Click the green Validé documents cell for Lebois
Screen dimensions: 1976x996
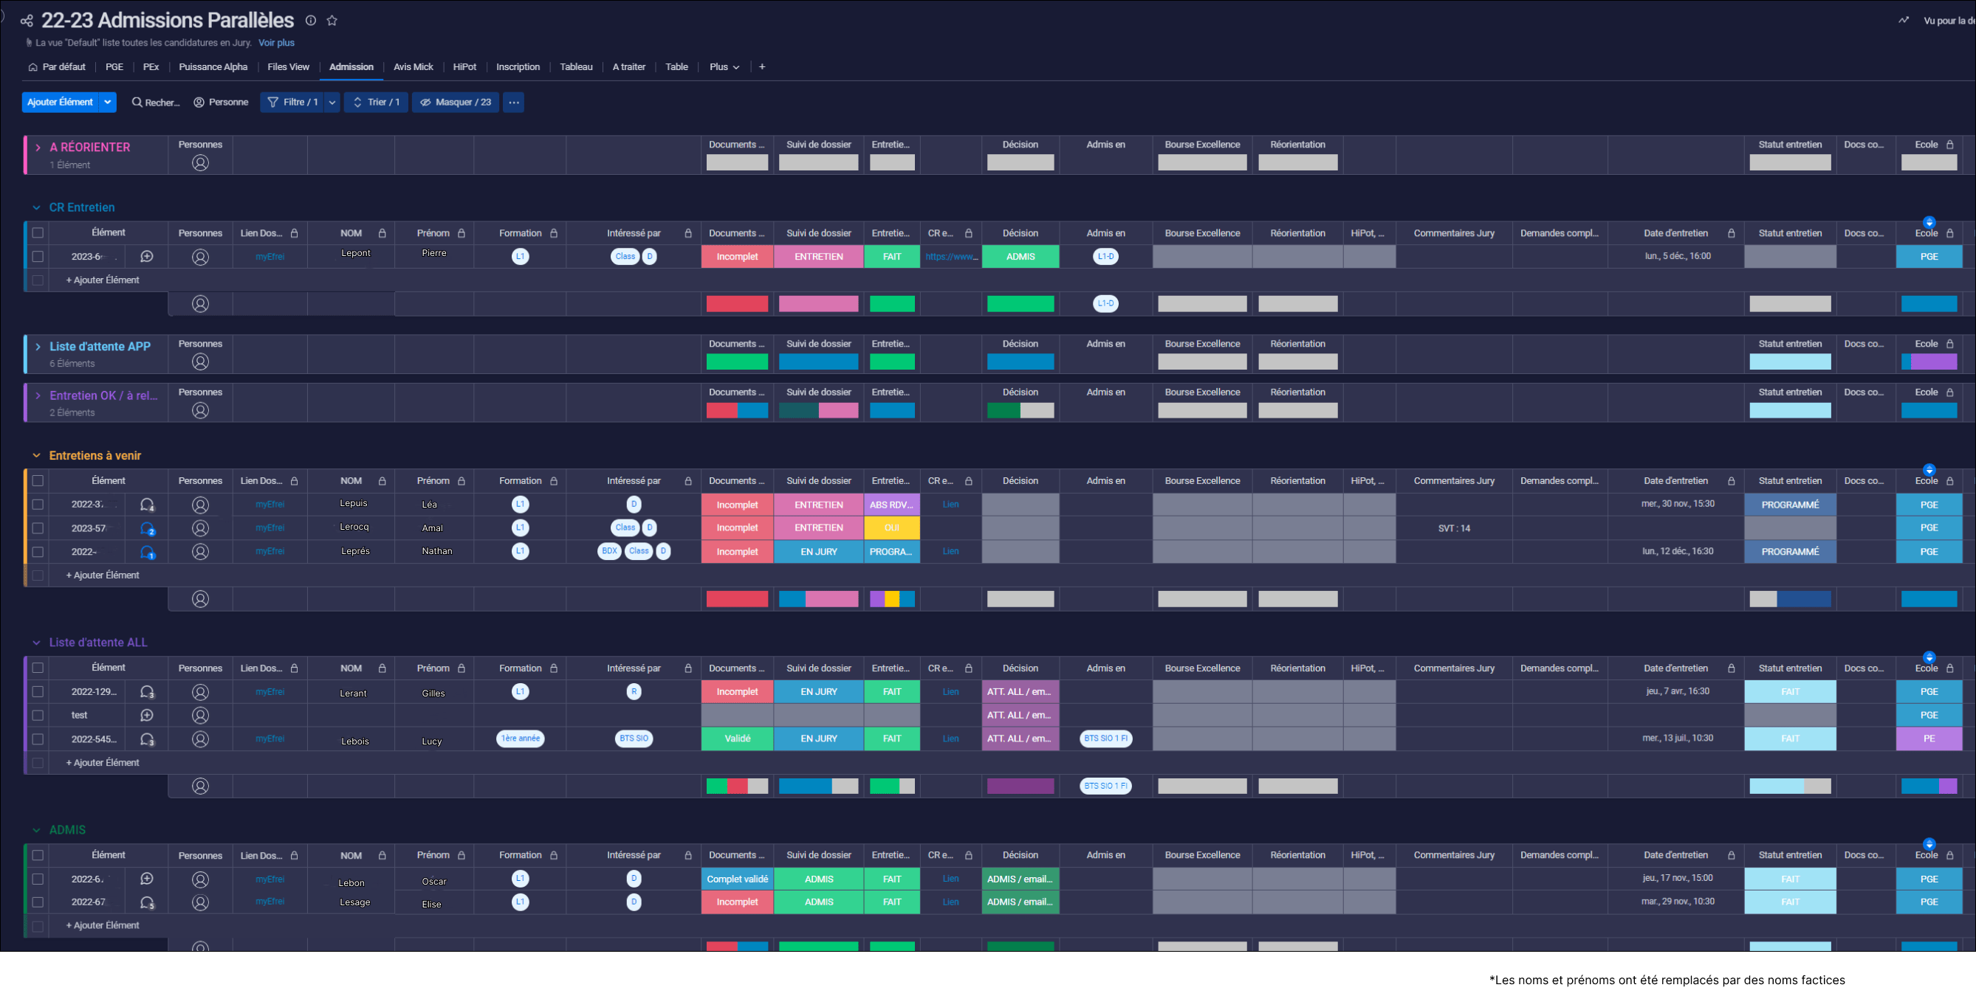[737, 739]
